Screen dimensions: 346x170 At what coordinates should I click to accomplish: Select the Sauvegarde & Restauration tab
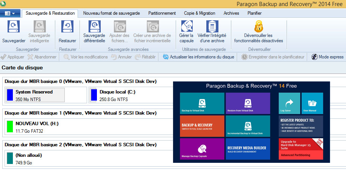pyautogui.click(x=50, y=14)
